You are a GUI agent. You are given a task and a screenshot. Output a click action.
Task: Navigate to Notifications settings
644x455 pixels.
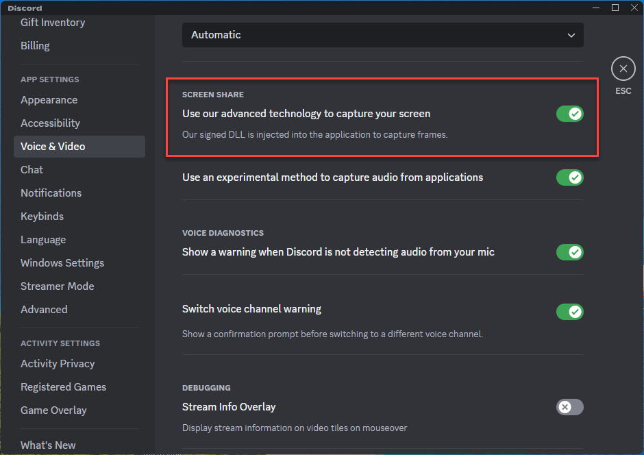coord(51,193)
